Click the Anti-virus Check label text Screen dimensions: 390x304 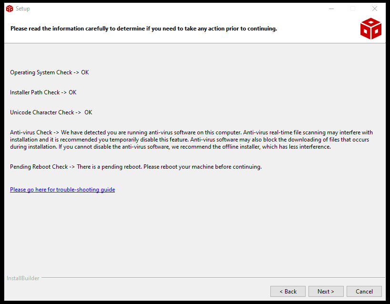31,132
